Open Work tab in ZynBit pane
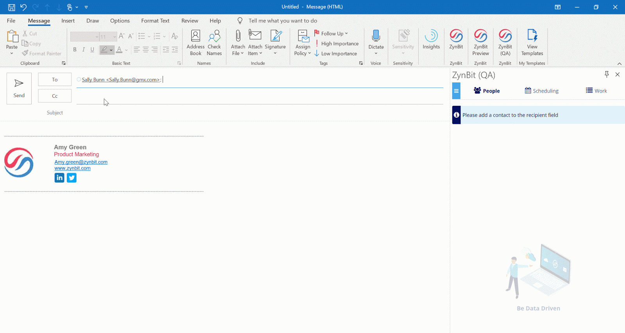The width and height of the screenshot is (625, 333). (x=596, y=91)
